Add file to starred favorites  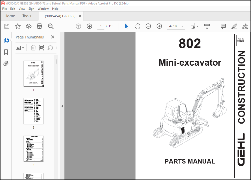pos(18,26)
